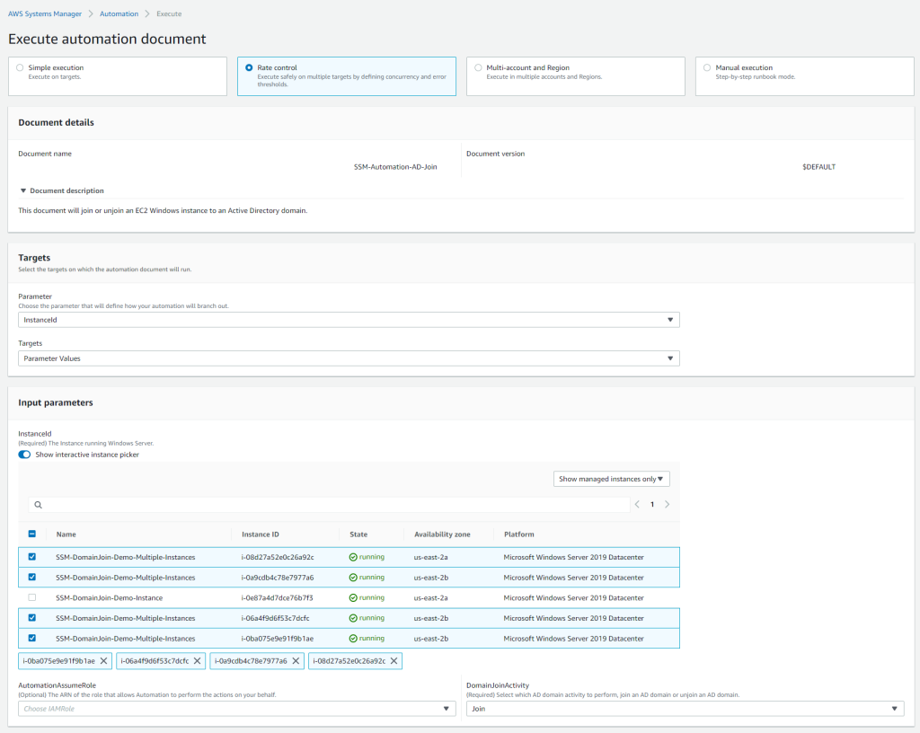This screenshot has height=733, width=920.
Task: Click the search magnifier icon in instance picker
Action: click(x=38, y=504)
